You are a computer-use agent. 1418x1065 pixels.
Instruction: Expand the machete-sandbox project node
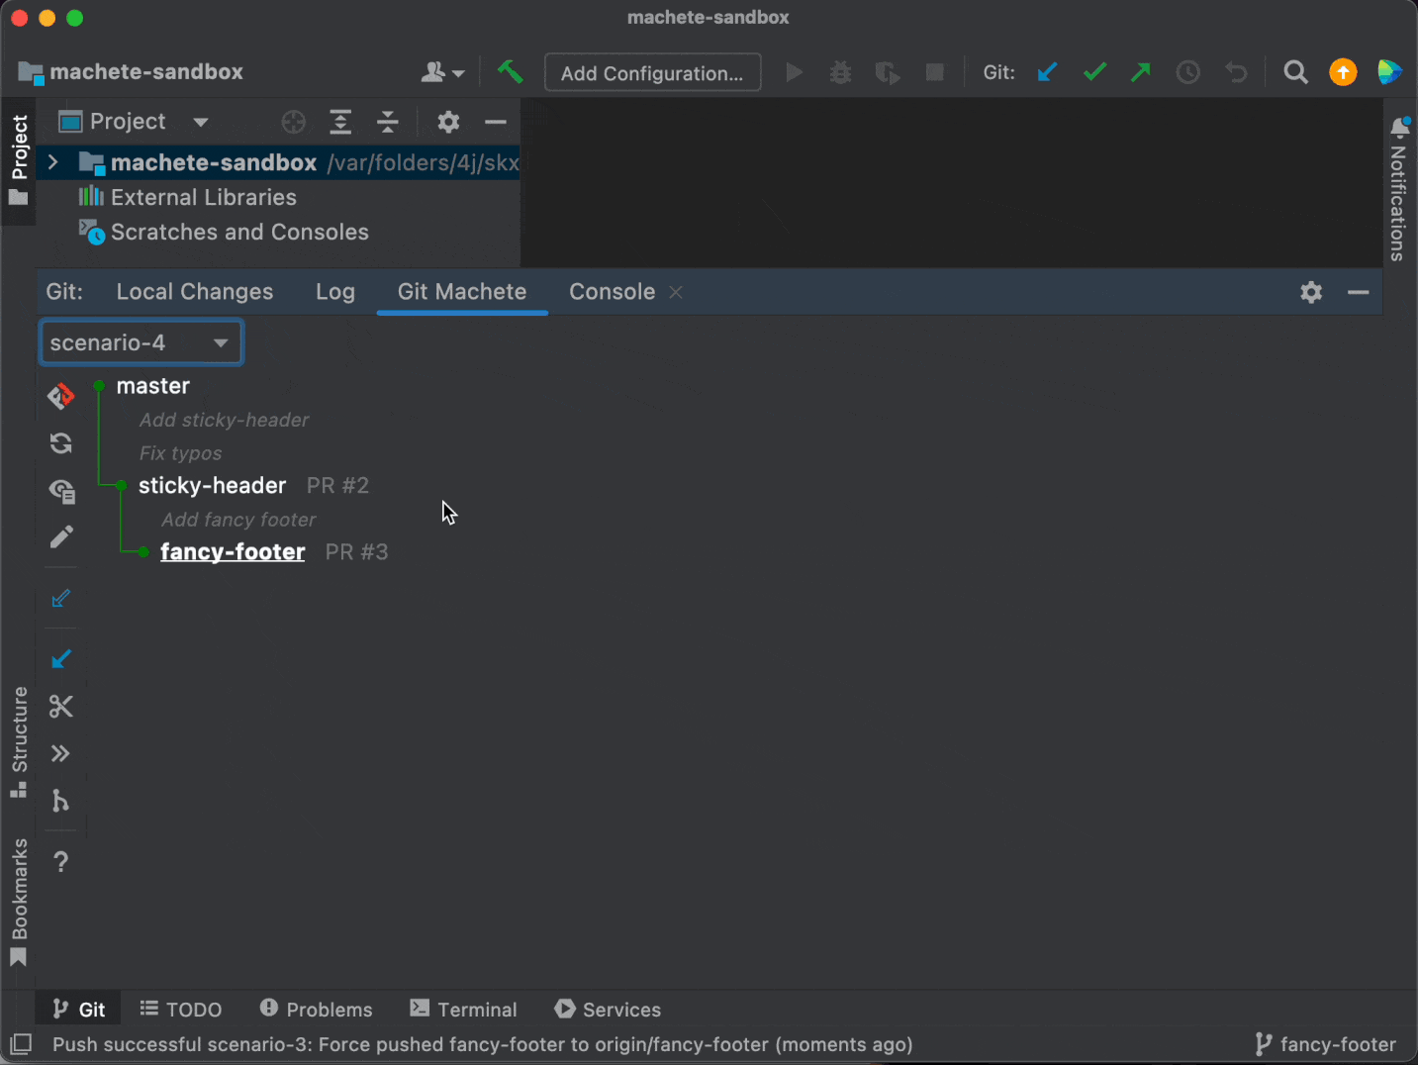click(x=53, y=162)
